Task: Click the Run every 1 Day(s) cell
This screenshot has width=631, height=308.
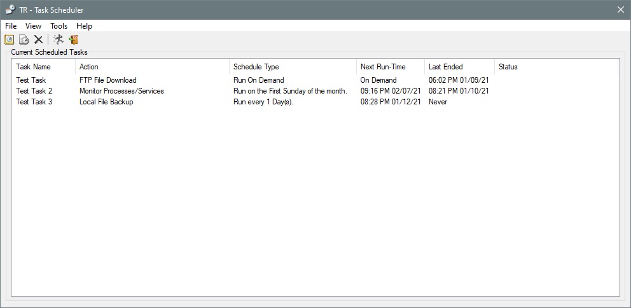Action: pyautogui.click(x=263, y=102)
